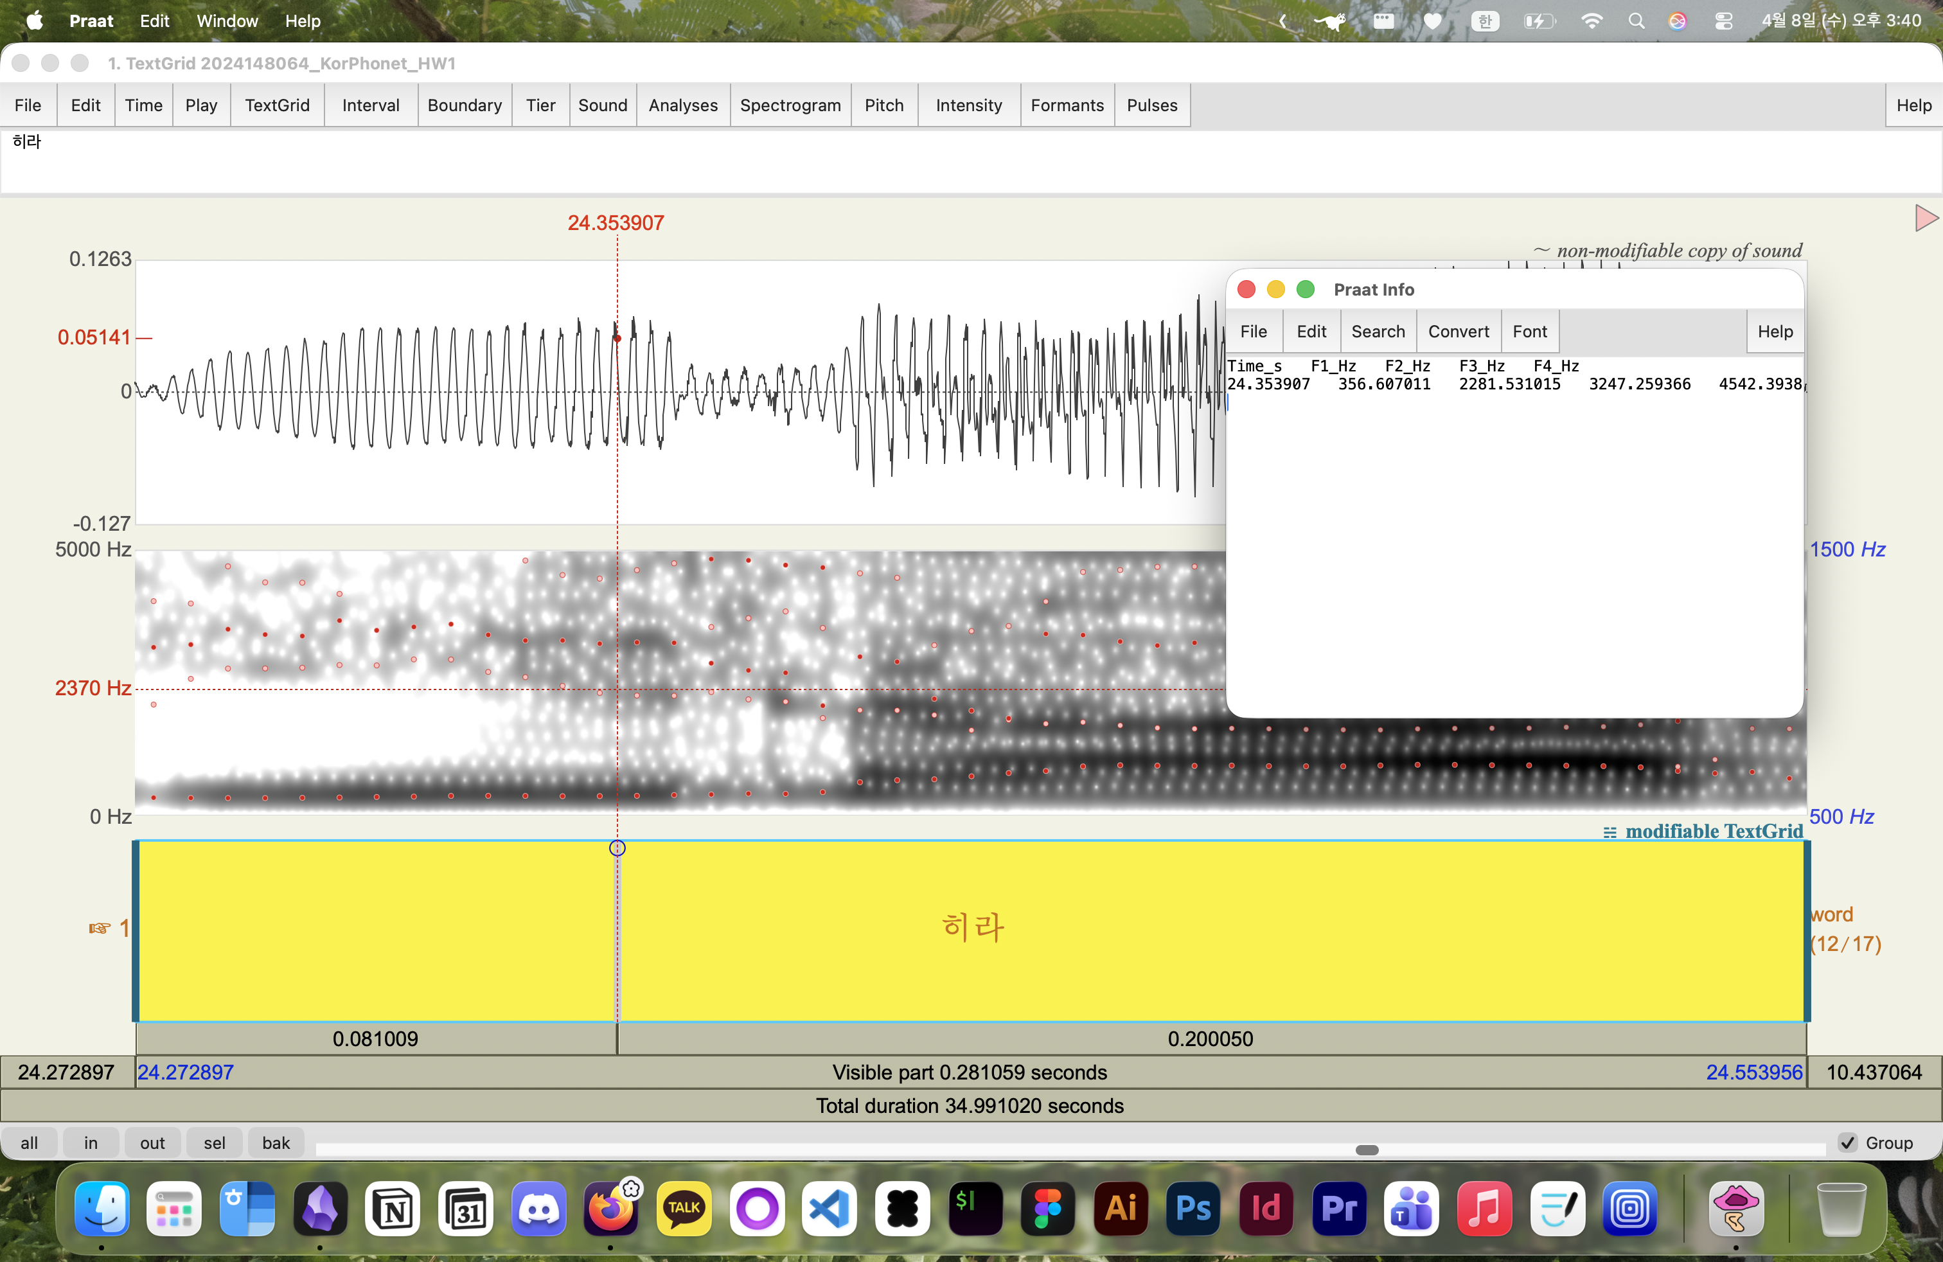Click the horizontal scrollbar thumb
Screen dimensions: 1943x1262
[1367, 1150]
